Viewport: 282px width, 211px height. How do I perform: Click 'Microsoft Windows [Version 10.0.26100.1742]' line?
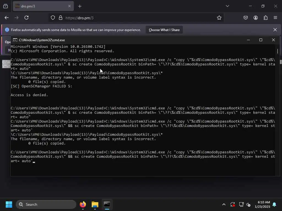tap(58, 47)
